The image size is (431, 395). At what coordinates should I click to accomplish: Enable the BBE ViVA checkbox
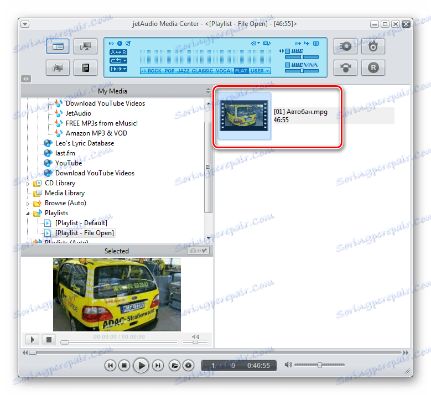pos(288,65)
